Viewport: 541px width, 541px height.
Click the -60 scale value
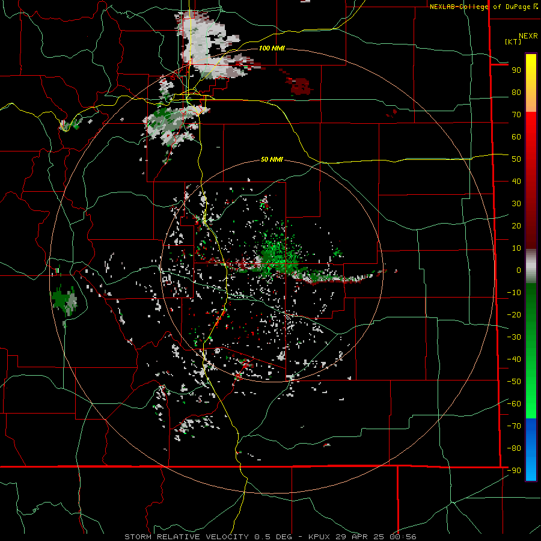coord(514,404)
